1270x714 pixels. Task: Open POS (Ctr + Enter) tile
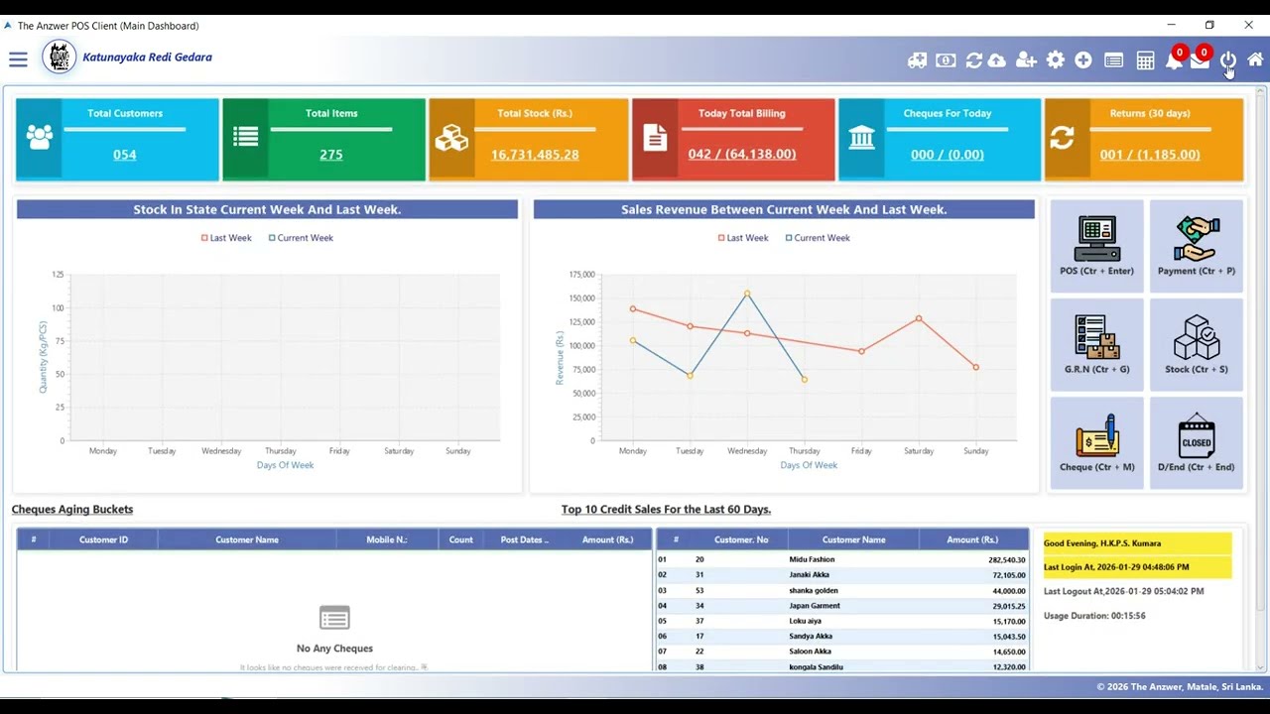tap(1096, 246)
